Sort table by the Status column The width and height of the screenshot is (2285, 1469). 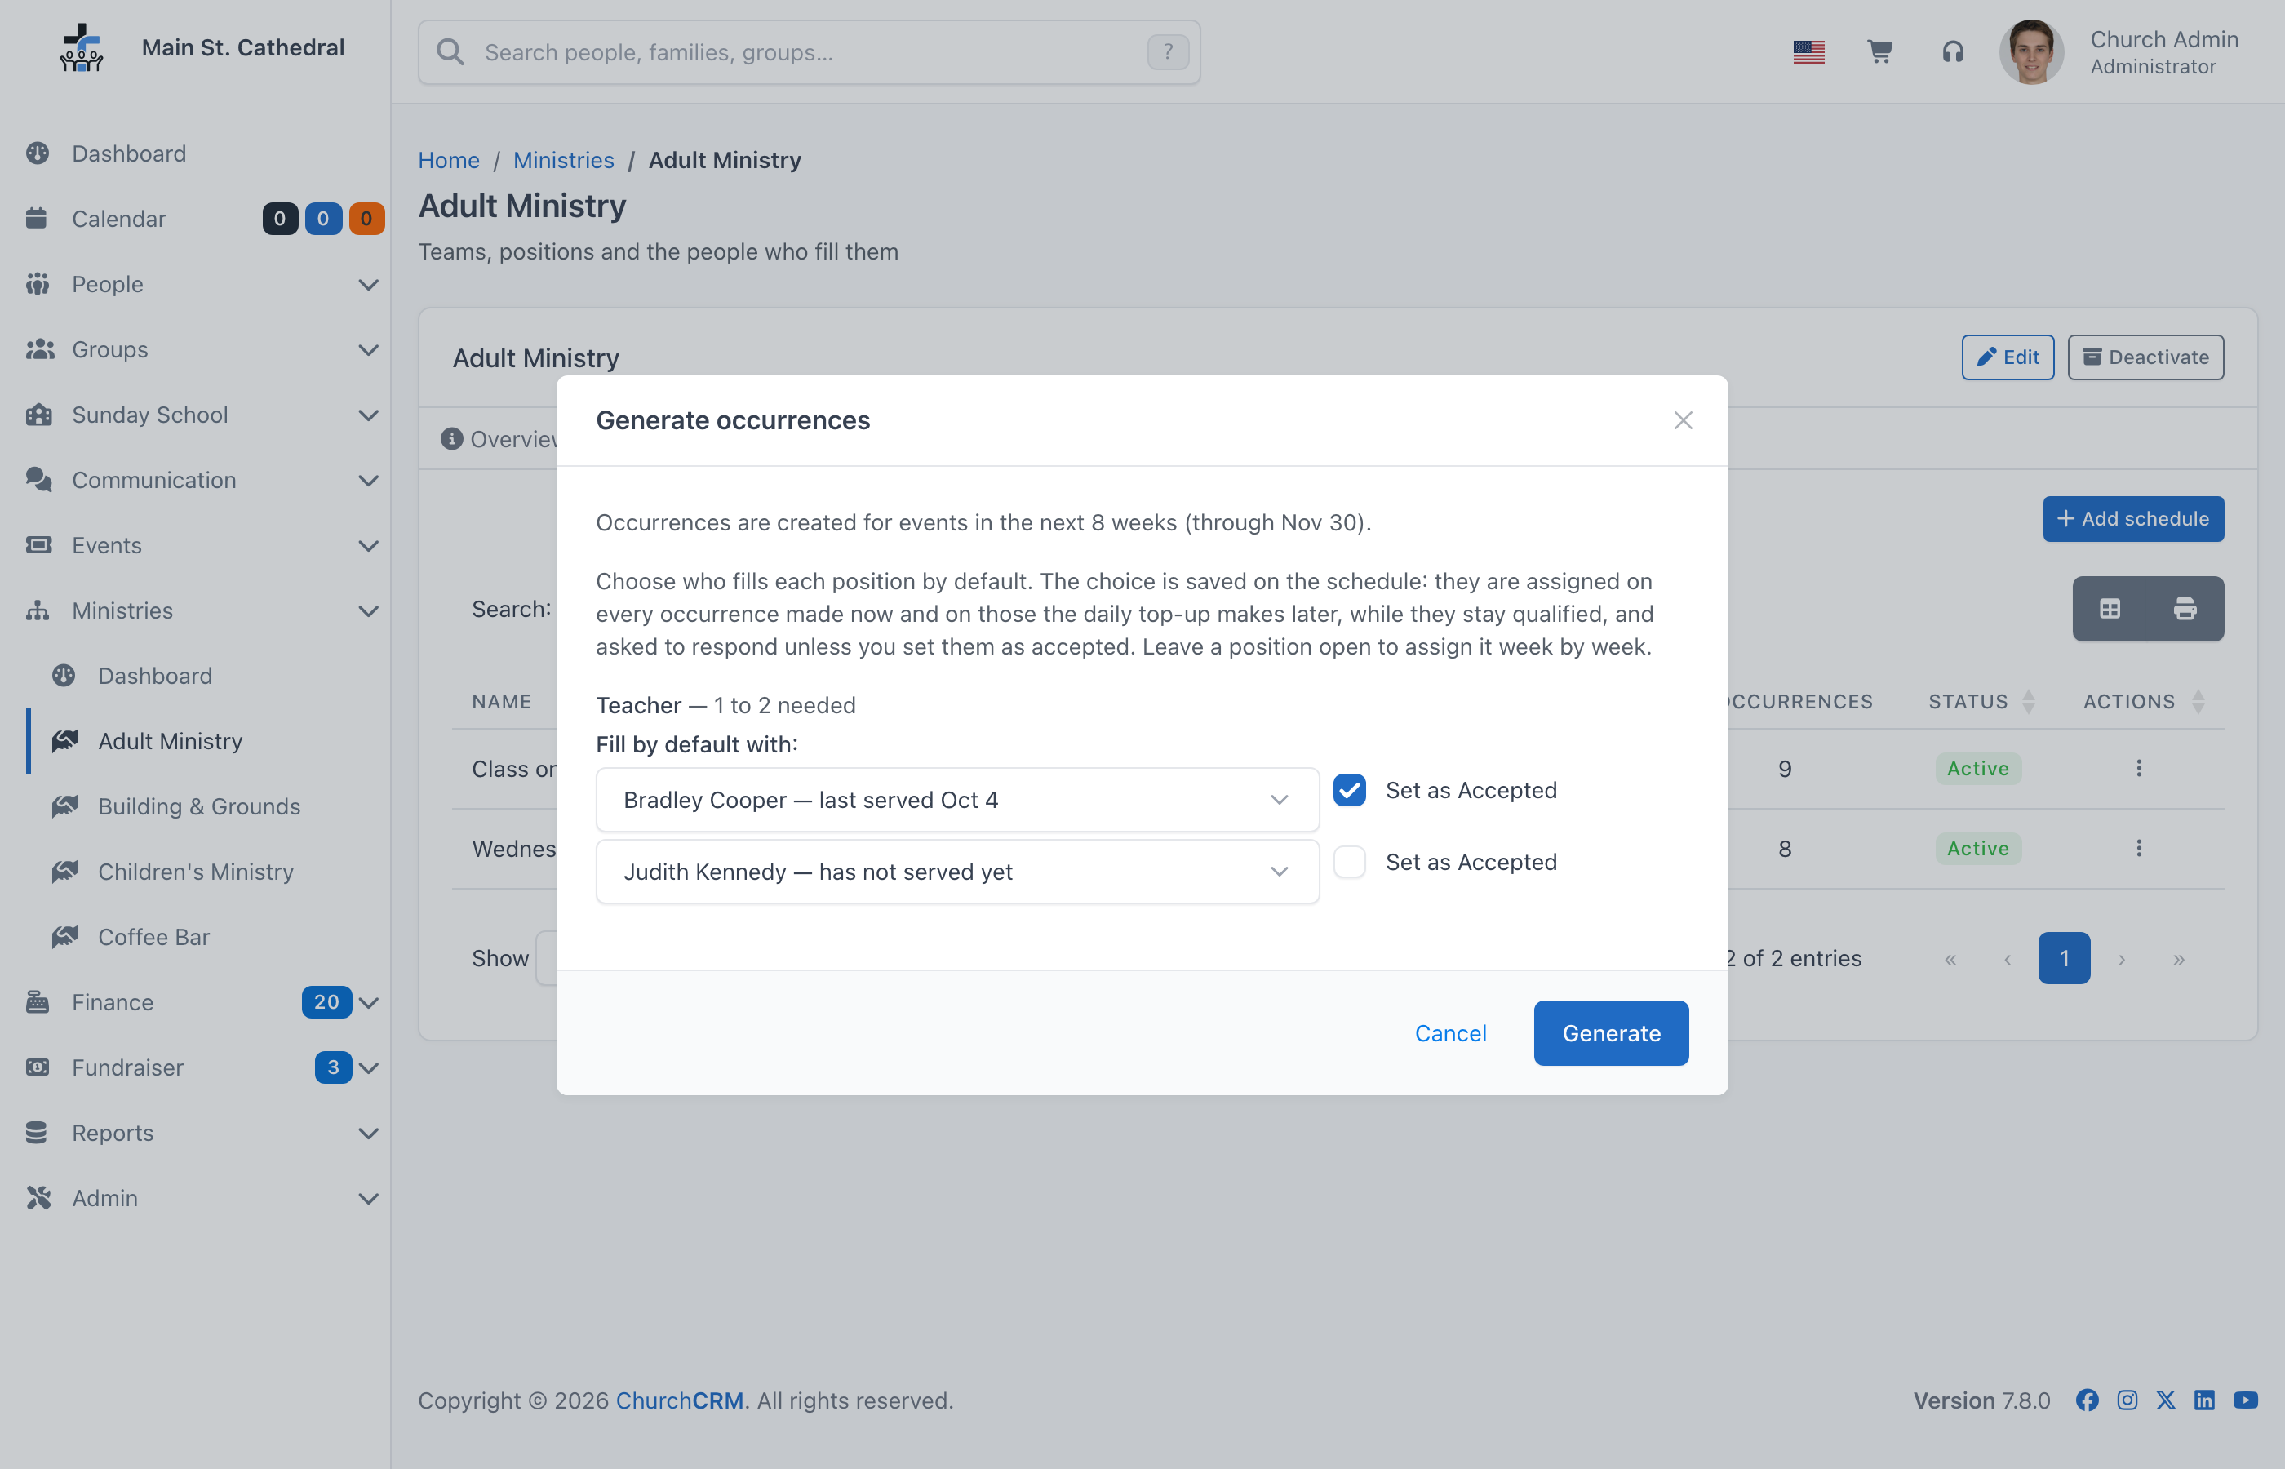click(1981, 702)
